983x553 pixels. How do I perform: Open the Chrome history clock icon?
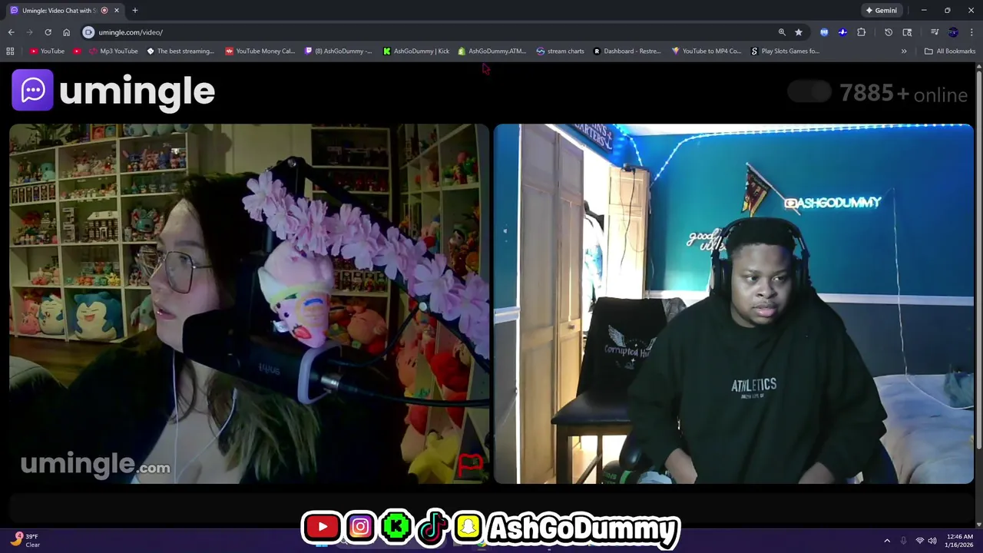(x=889, y=32)
